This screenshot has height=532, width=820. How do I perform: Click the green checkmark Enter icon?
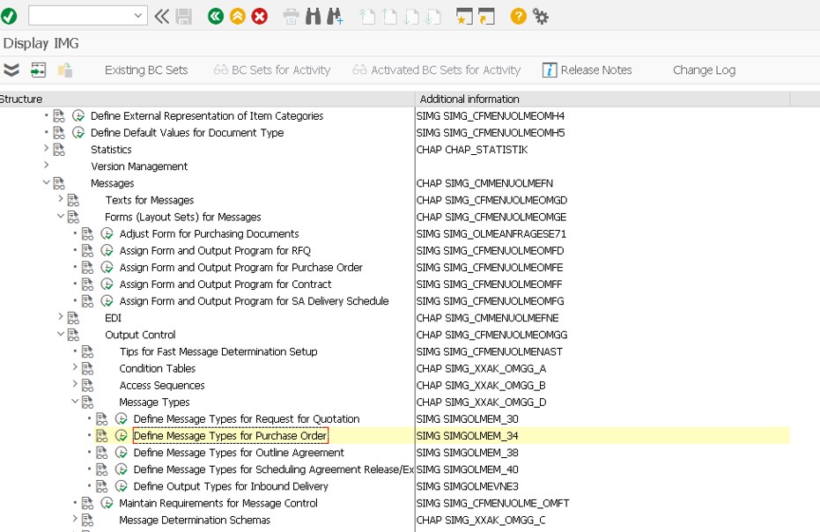[x=9, y=16]
